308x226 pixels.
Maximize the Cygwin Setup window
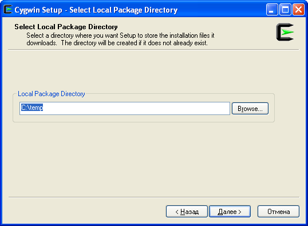285,9
